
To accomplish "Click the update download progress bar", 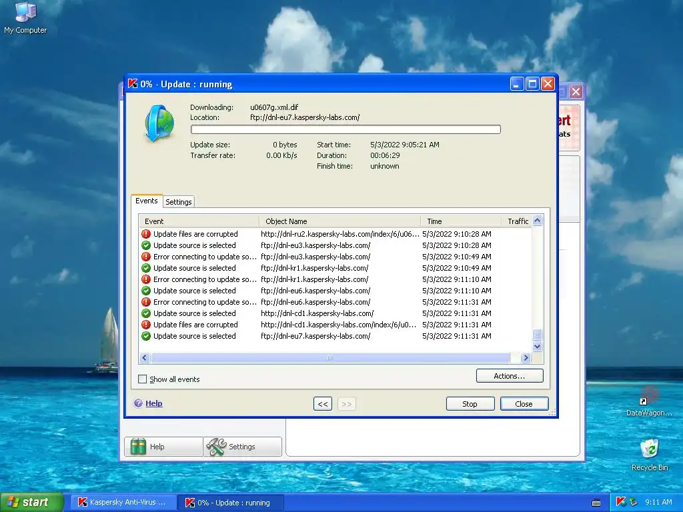I will [346, 129].
